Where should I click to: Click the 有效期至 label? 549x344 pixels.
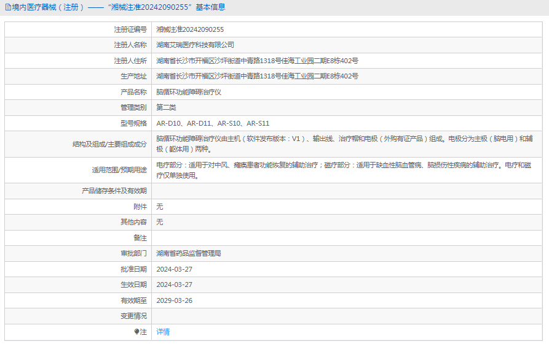click(x=134, y=300)
